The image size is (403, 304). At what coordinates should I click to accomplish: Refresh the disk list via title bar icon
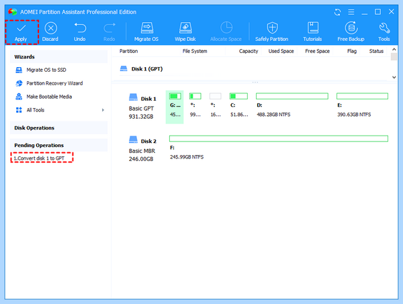coord(337,12)
